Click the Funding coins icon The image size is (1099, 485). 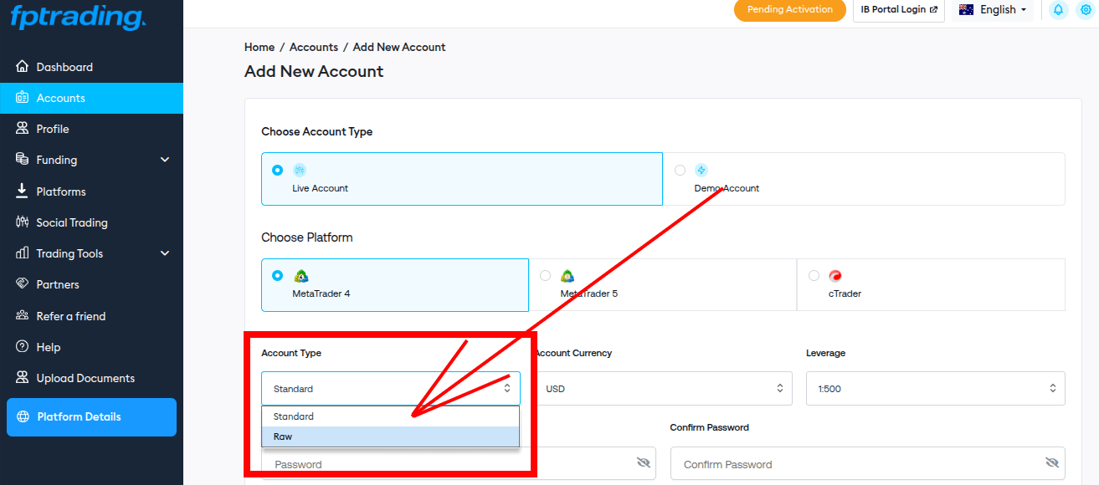coord(23,160)
